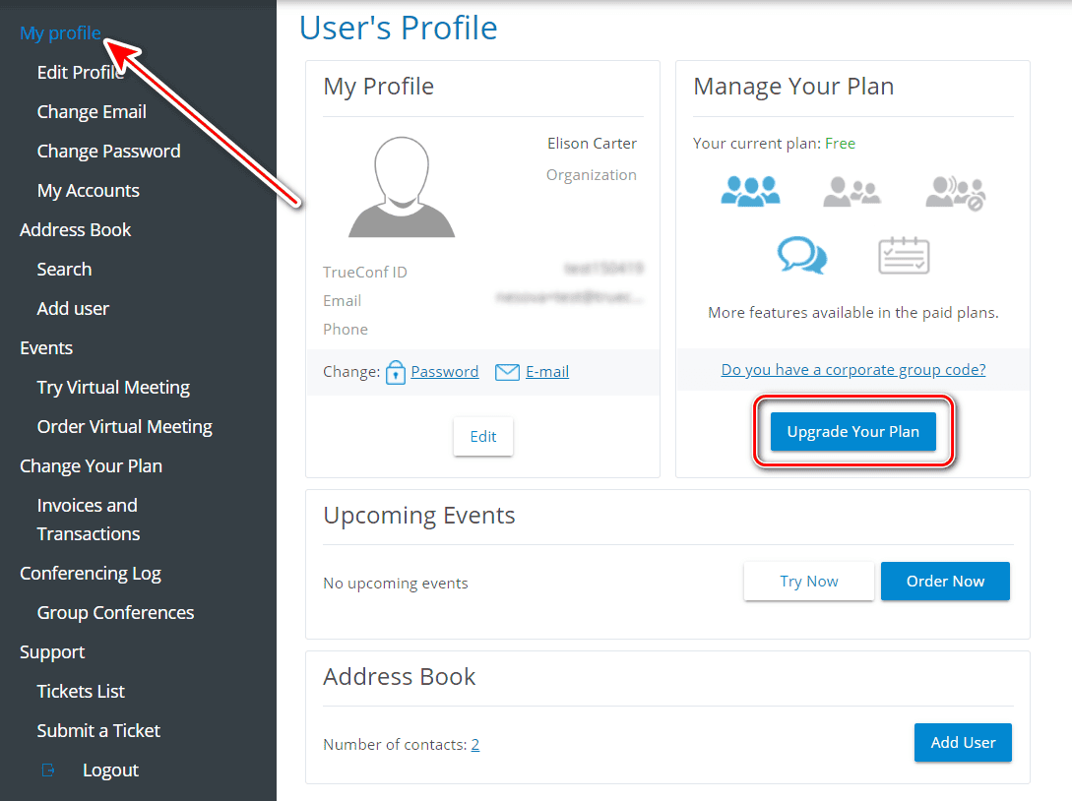Click the Manage Your Plan heading
The width and height of the screenshot is (1072, 801).
click(x=793, y=87)
